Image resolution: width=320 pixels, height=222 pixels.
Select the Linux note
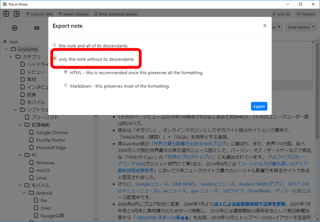41,177
